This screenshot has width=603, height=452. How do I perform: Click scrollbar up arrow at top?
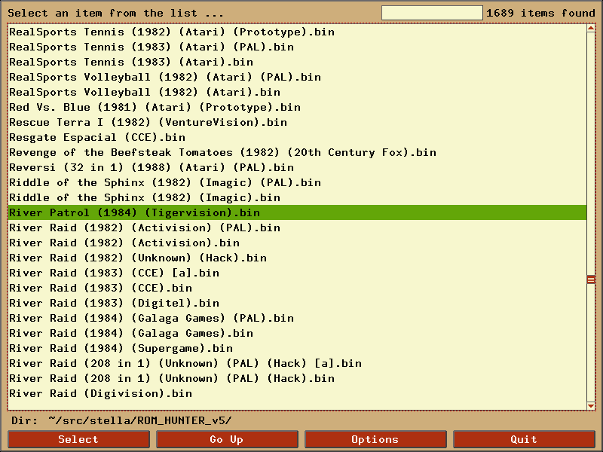pyautogui.click(x=591, y=29)
